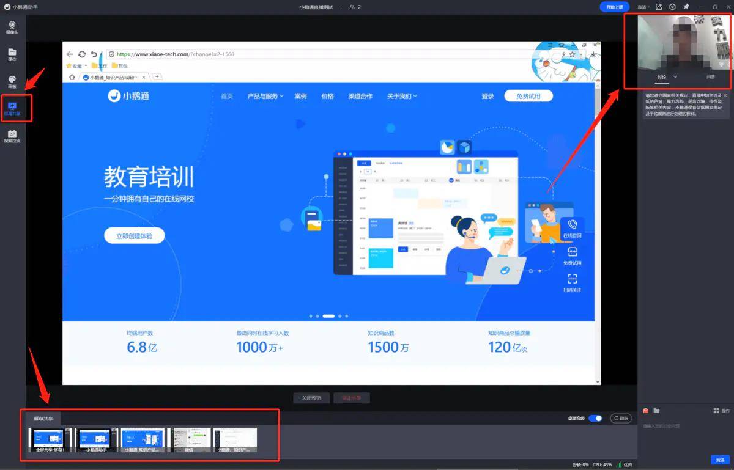Switch to the 讨论 discussion tab
The width and height of the screenshot is (734, 470).
[662, 77]
